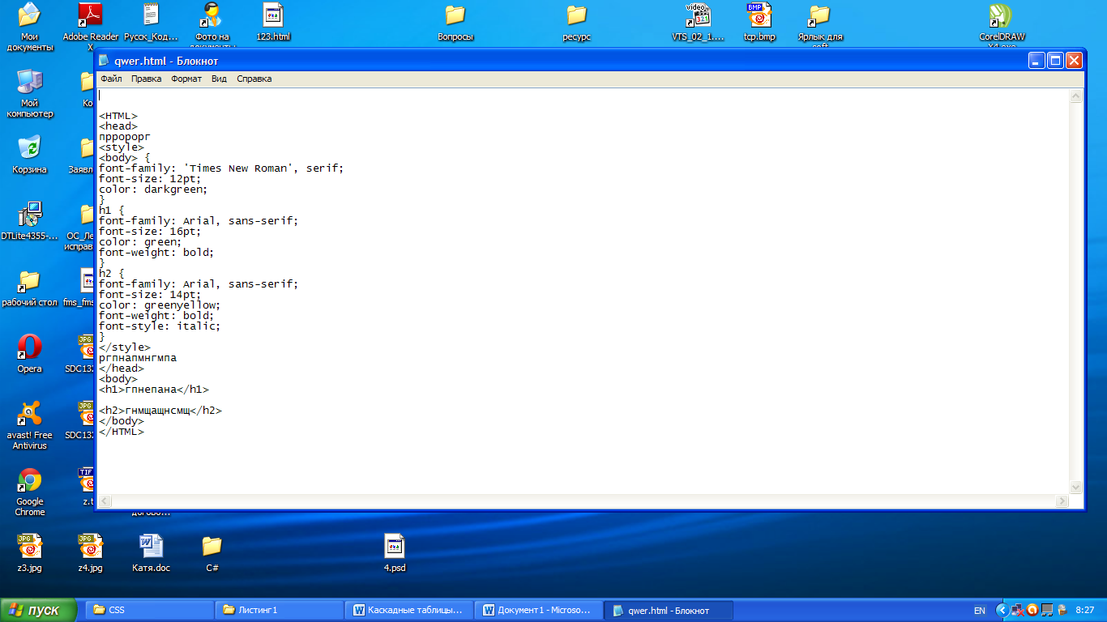Click the "font-size: 12pt;" line
Viewport: 1107px width, 622px height.
[x=150, y=179]
